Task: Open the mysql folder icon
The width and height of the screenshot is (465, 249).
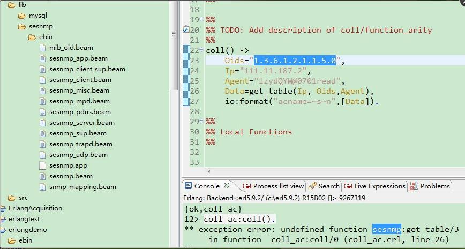Action: (22, 16)
